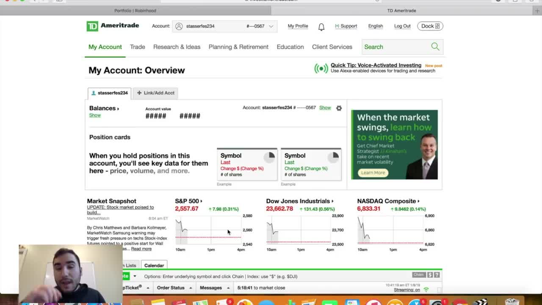The height and width of the screenshot is (305, 542).
Task: Click the Dow Jones Industrials chart
Action: (299, 230)
